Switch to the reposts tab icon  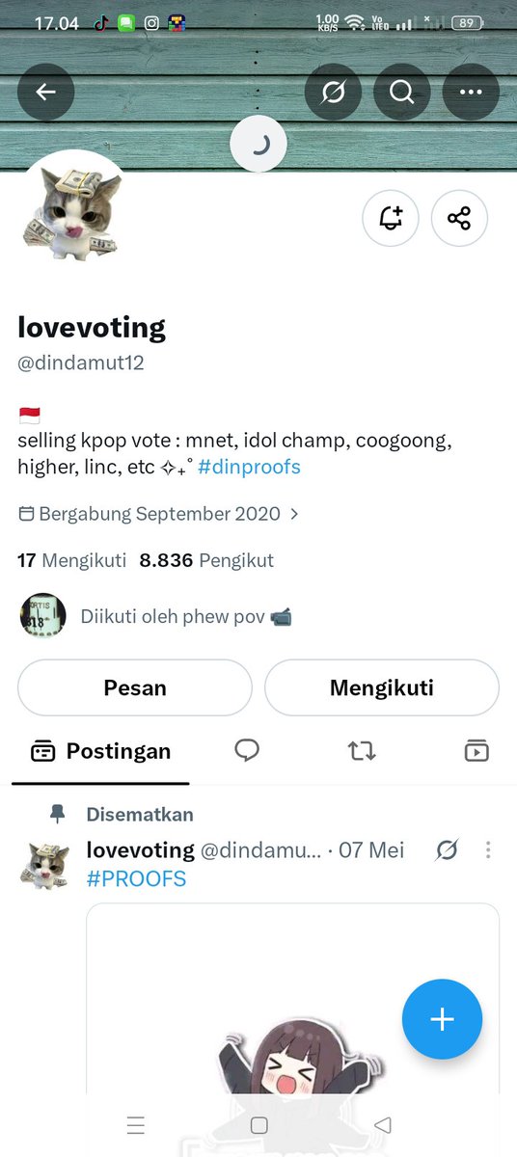click(362, 750)
